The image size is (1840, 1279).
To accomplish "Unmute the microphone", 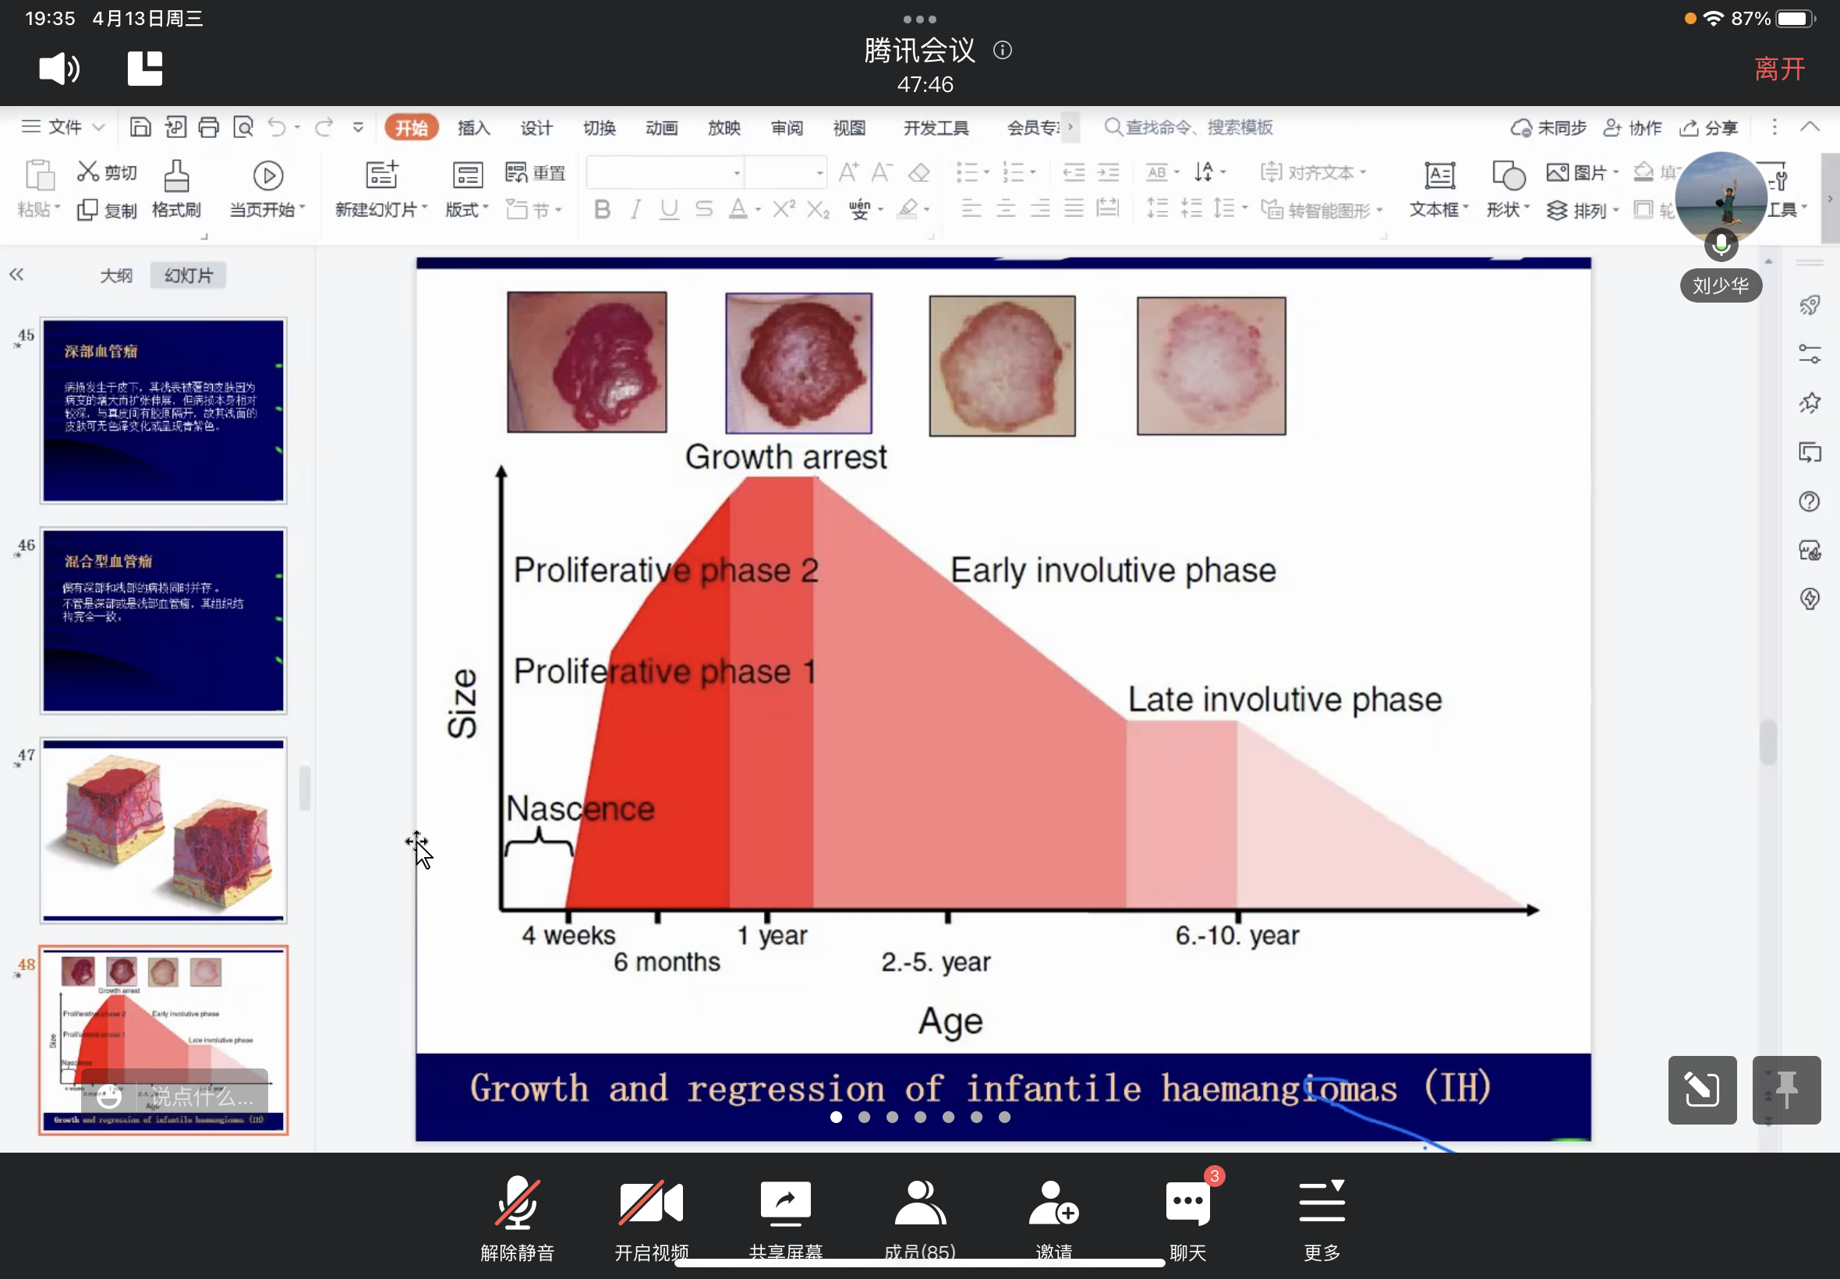I will [517, 1203].
